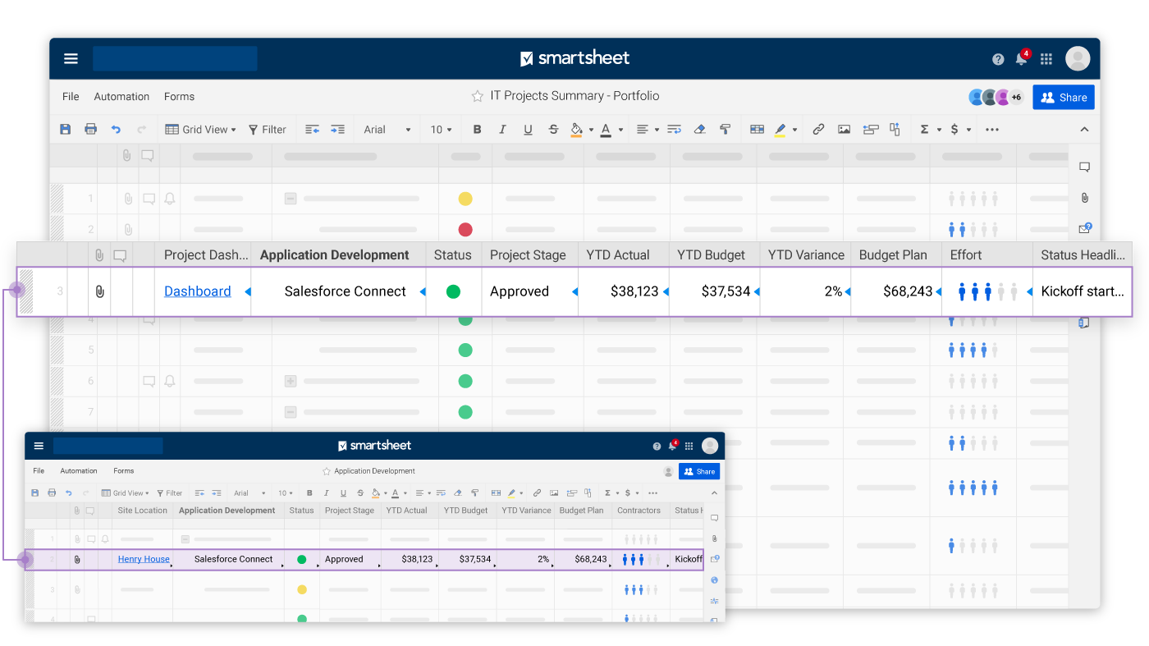Open Automation menu in Application Development window
The width and height of the screenshot is (1149, 646).
pyautogui.click(x=79, y=471)
